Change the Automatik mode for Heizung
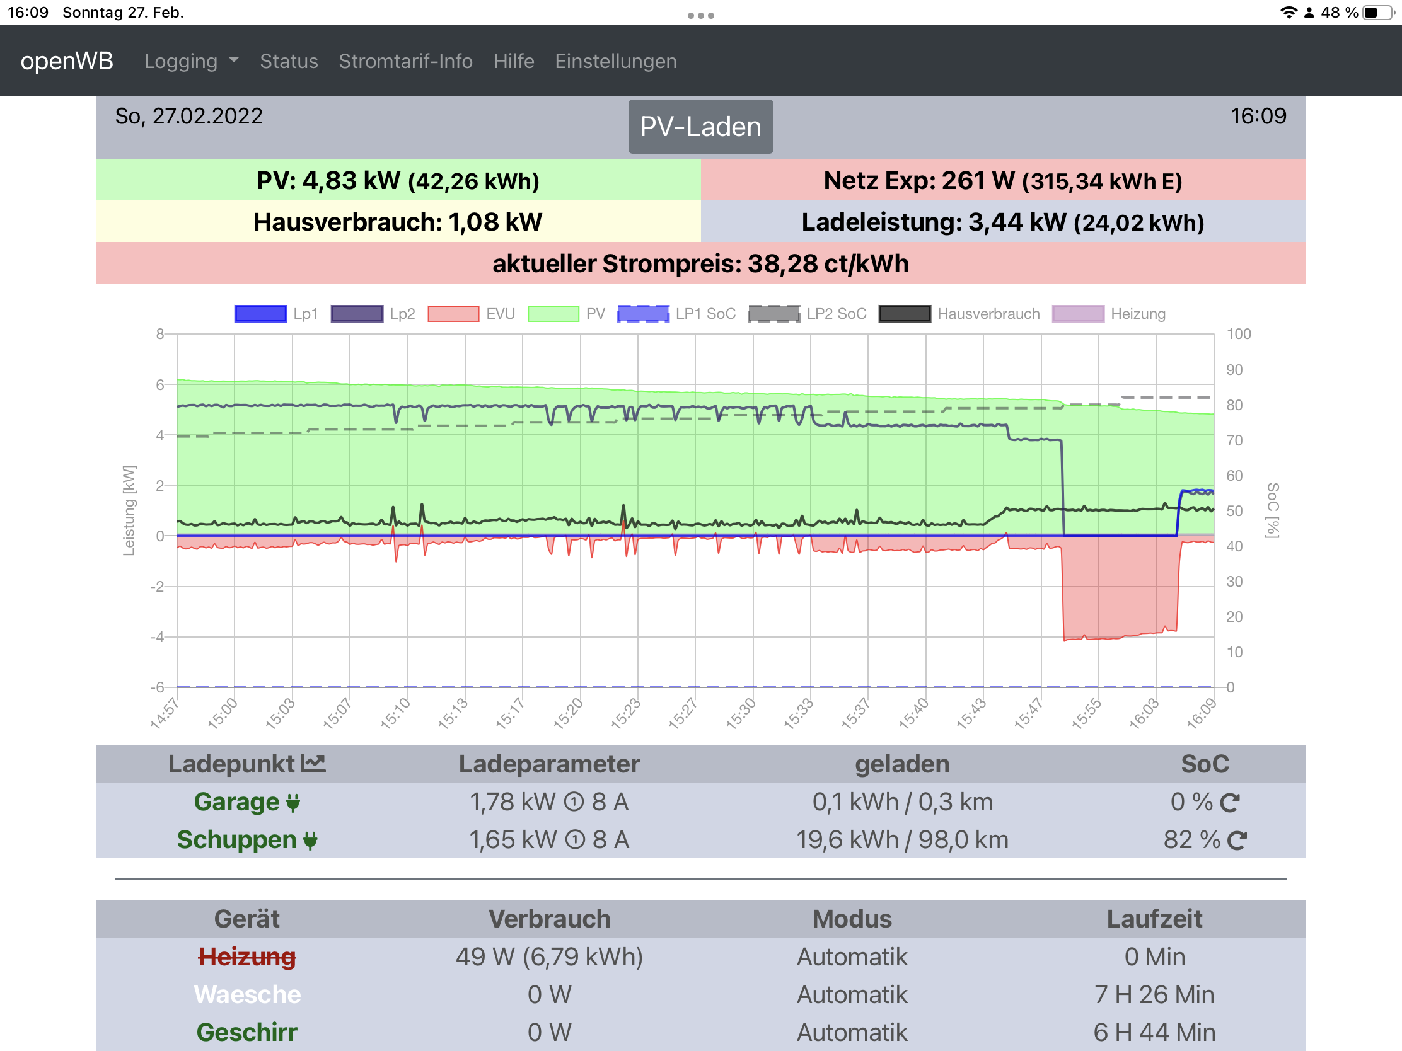1402x1051 pixels. coord(852,956)
